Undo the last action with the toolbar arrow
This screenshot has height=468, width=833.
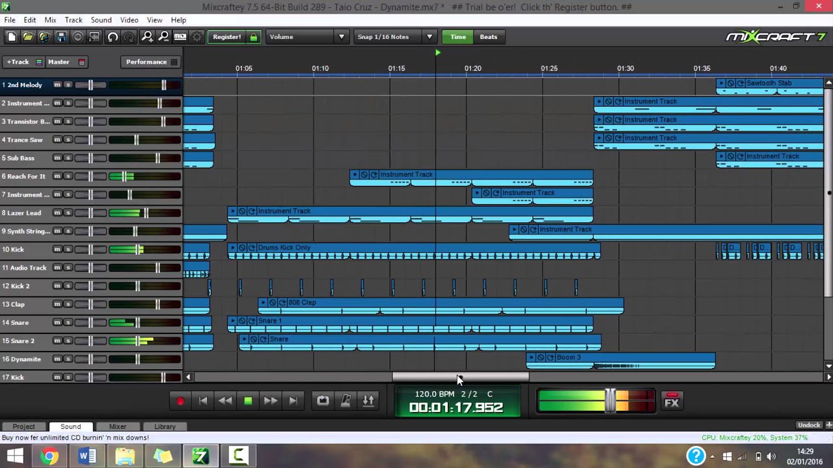113,37
